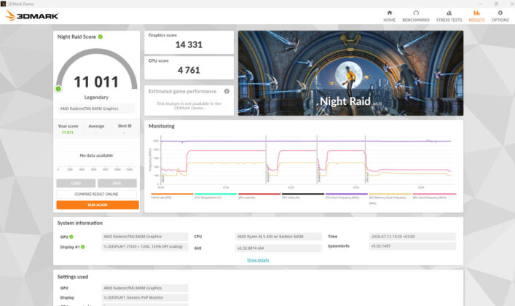Viewport: 515px width, 306px height.
Task: Click the CPU score value 4 761
Action: pyautogui.click(x=189, y=70)
